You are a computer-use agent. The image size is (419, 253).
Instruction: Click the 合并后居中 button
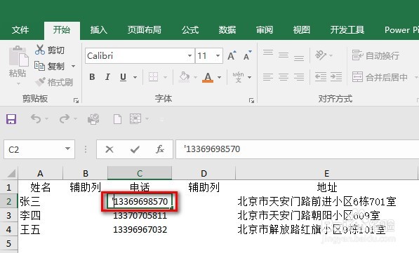(380, 77)
